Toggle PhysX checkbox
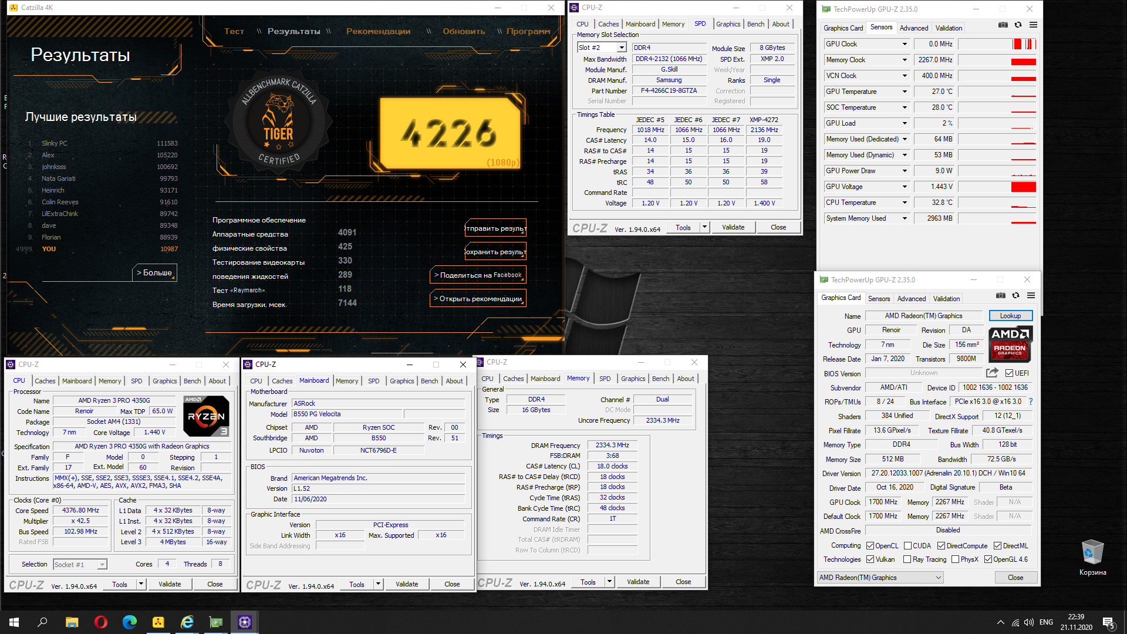This screenshot has width=1127, height=634. (x=956, y=559)
